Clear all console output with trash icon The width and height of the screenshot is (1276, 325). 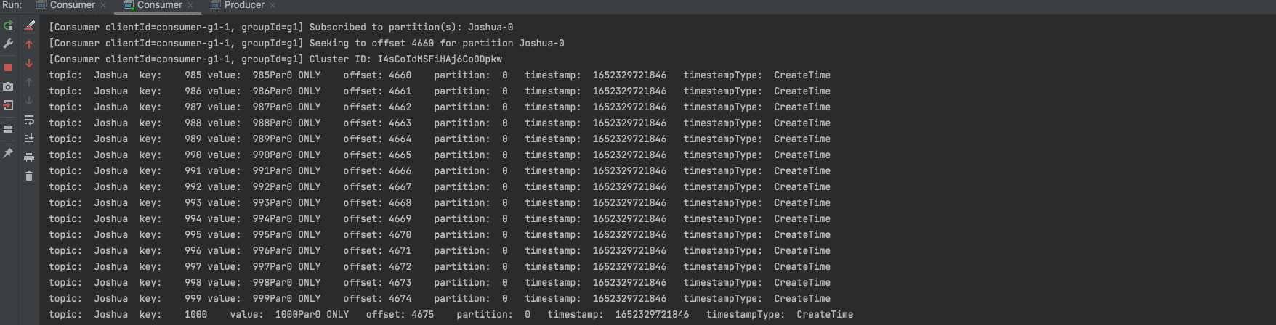(x=29, y=176)
